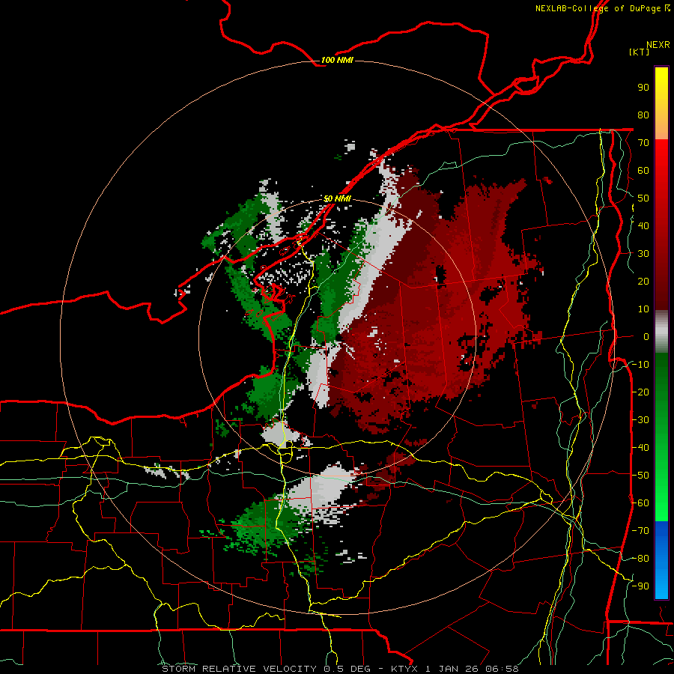Select the -70 knot scale label
Viewport: 674px width, 674px height.
click(641, 531)
